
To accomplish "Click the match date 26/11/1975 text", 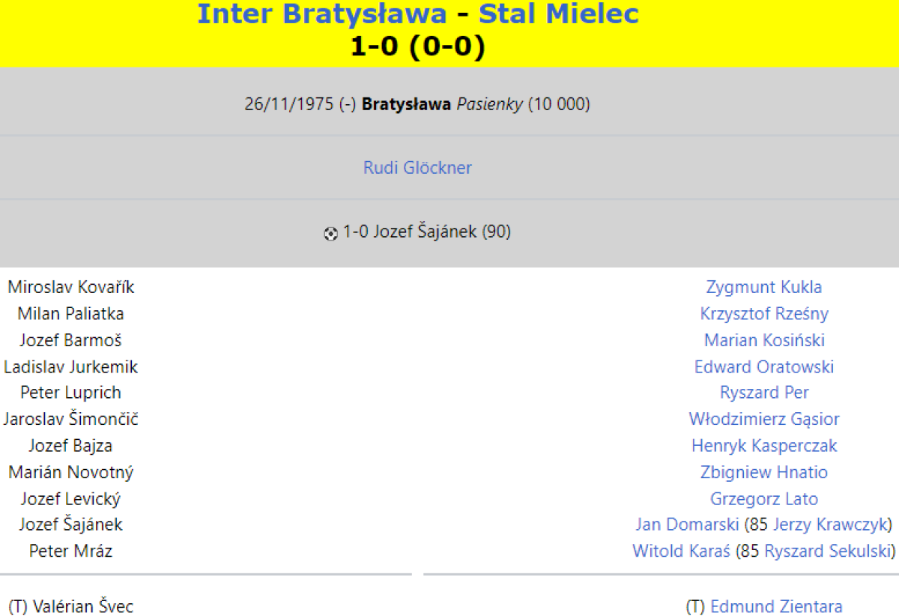I will [288, 104].
